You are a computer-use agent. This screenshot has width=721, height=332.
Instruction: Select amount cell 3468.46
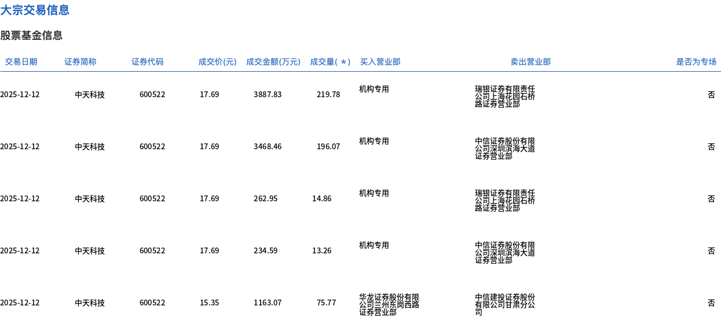click(x=268, y=146)
